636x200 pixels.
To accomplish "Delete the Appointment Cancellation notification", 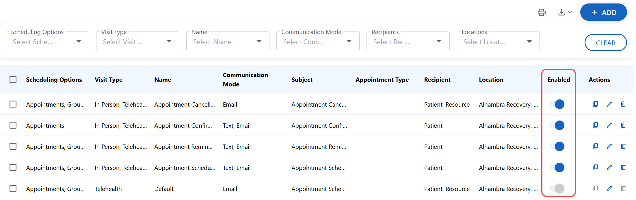I will click(623, 104).
